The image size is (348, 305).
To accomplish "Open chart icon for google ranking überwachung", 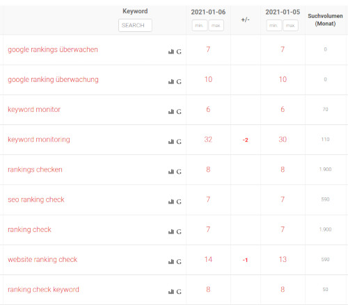I will click(171, 81).
